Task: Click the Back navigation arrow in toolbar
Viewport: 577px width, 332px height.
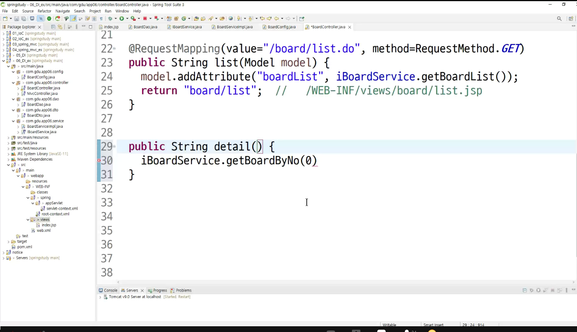Action: 276,18
